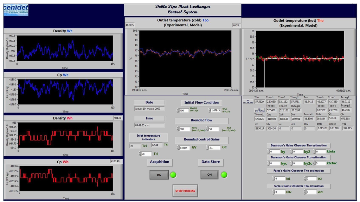
Task: Click the Acquisition green LED indicator
Action: point(173,175)
